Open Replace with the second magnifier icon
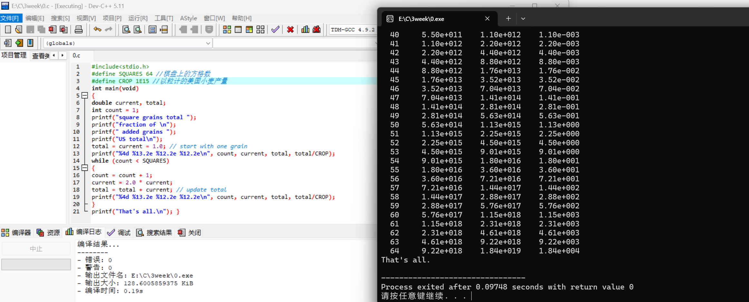 pyautogui.click(x=138, y=30)
